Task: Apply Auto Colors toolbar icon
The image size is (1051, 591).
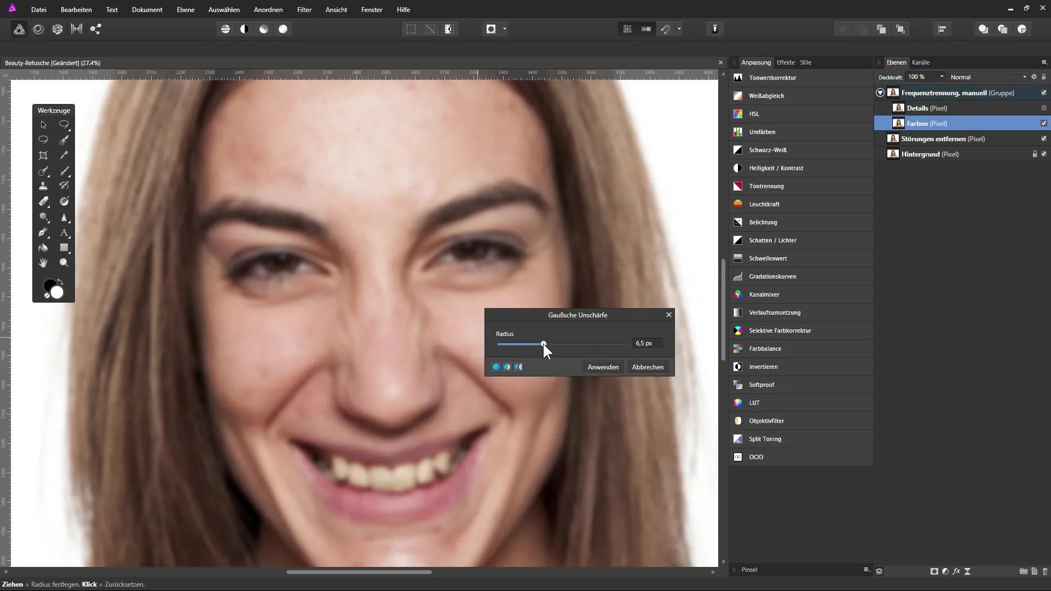Action: 264,30
